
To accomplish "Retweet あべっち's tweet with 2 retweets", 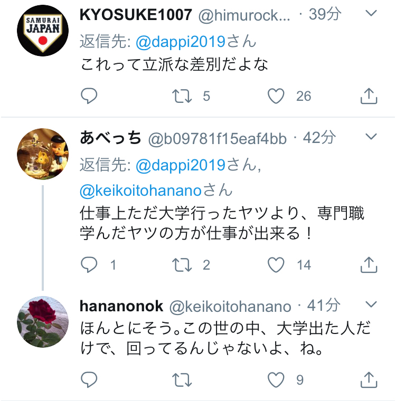I will (182, 265).
